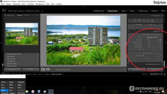Select the Radial Filter tool icon
Screen dimensions: 167x94
click(x=148, y=21)
